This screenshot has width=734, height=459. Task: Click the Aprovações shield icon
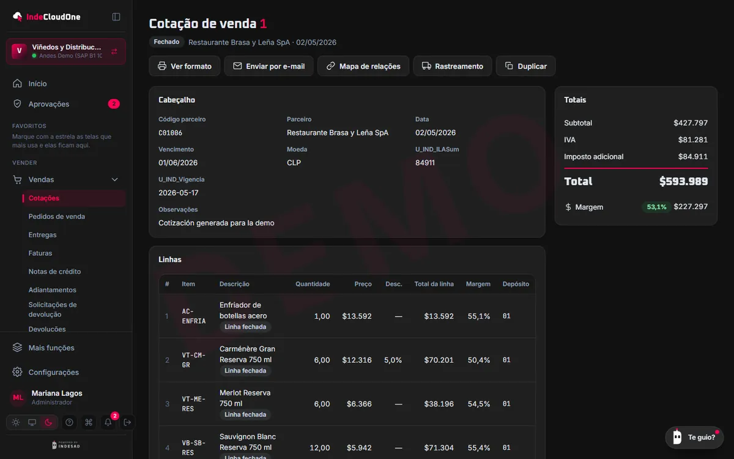[18, 104]
